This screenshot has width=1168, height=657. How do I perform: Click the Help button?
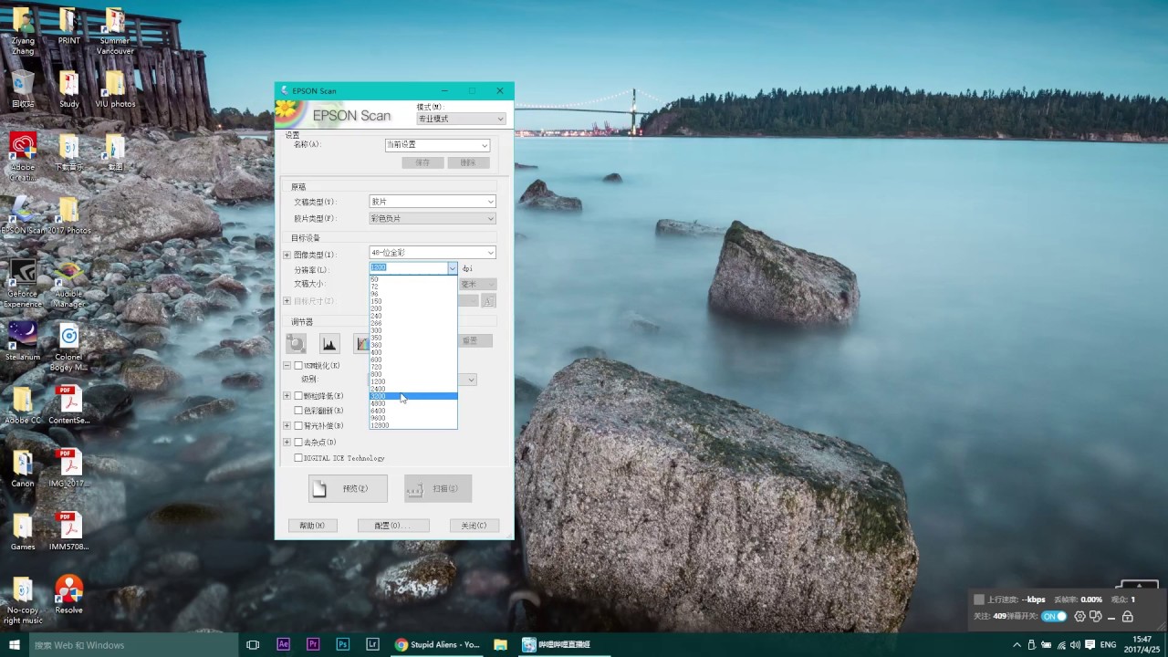pyautogui.click(x=312, y=526)
